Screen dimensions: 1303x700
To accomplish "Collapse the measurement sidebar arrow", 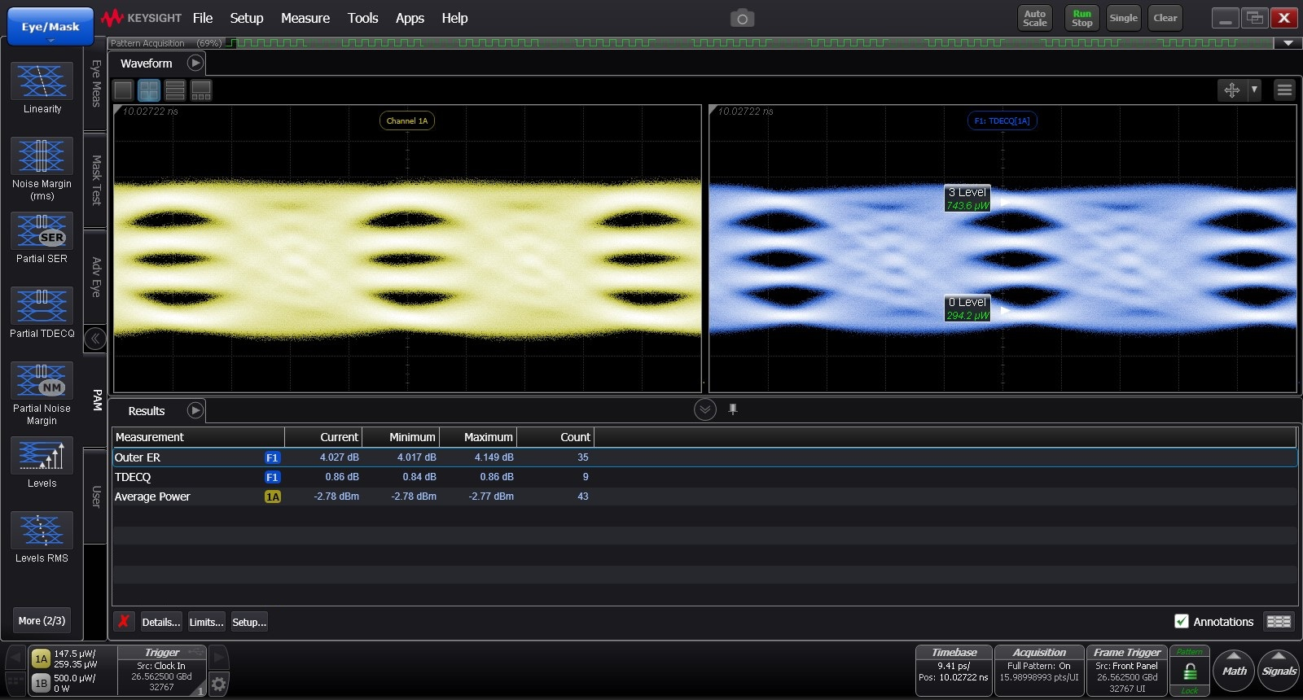I will coord(95,339).
